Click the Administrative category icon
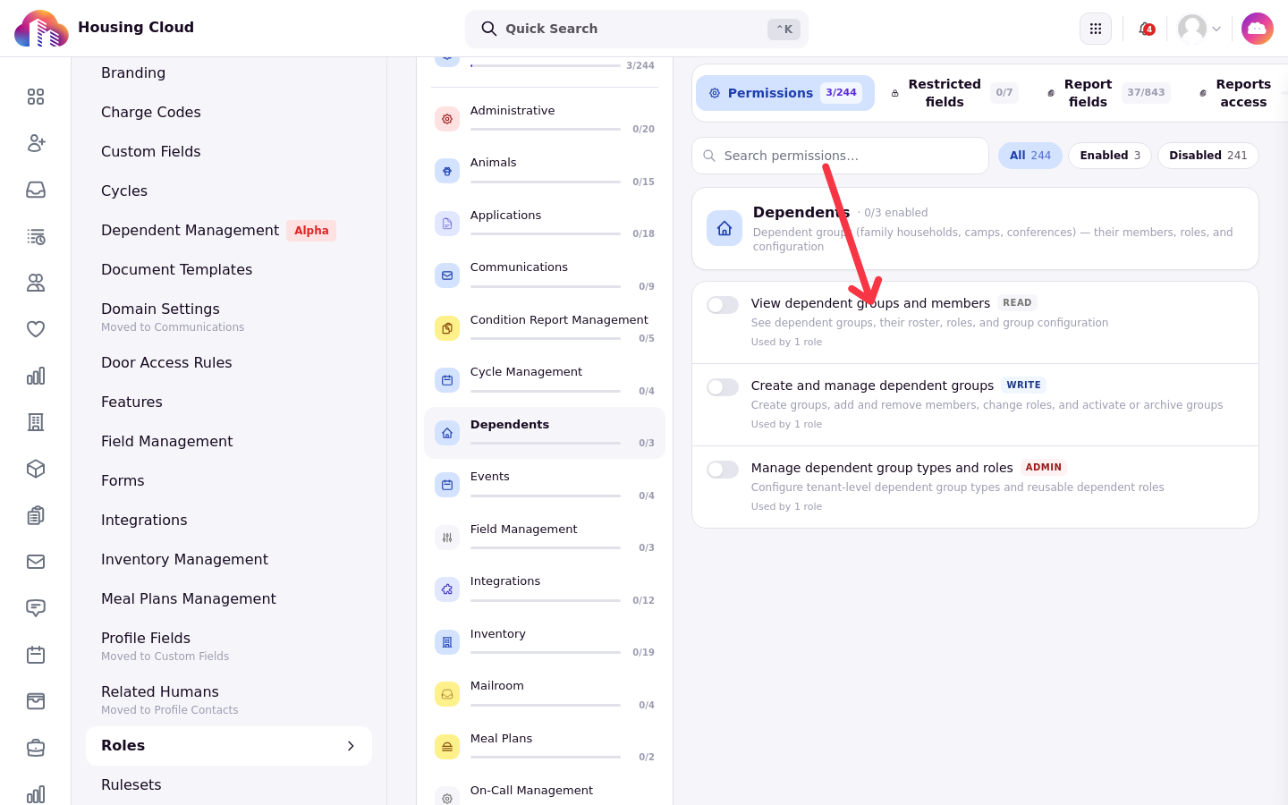This screenshot has width=1288, height=805. pyautogui.click(x=447, y=119)
